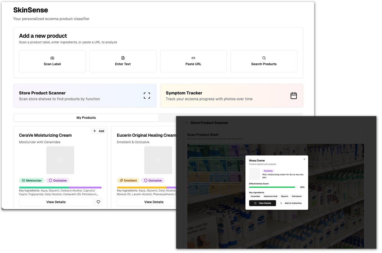View Details for CeraVe Moisturizing Cream
The height and width of the screenshot is (253, 382).
[x=56, y=202]
